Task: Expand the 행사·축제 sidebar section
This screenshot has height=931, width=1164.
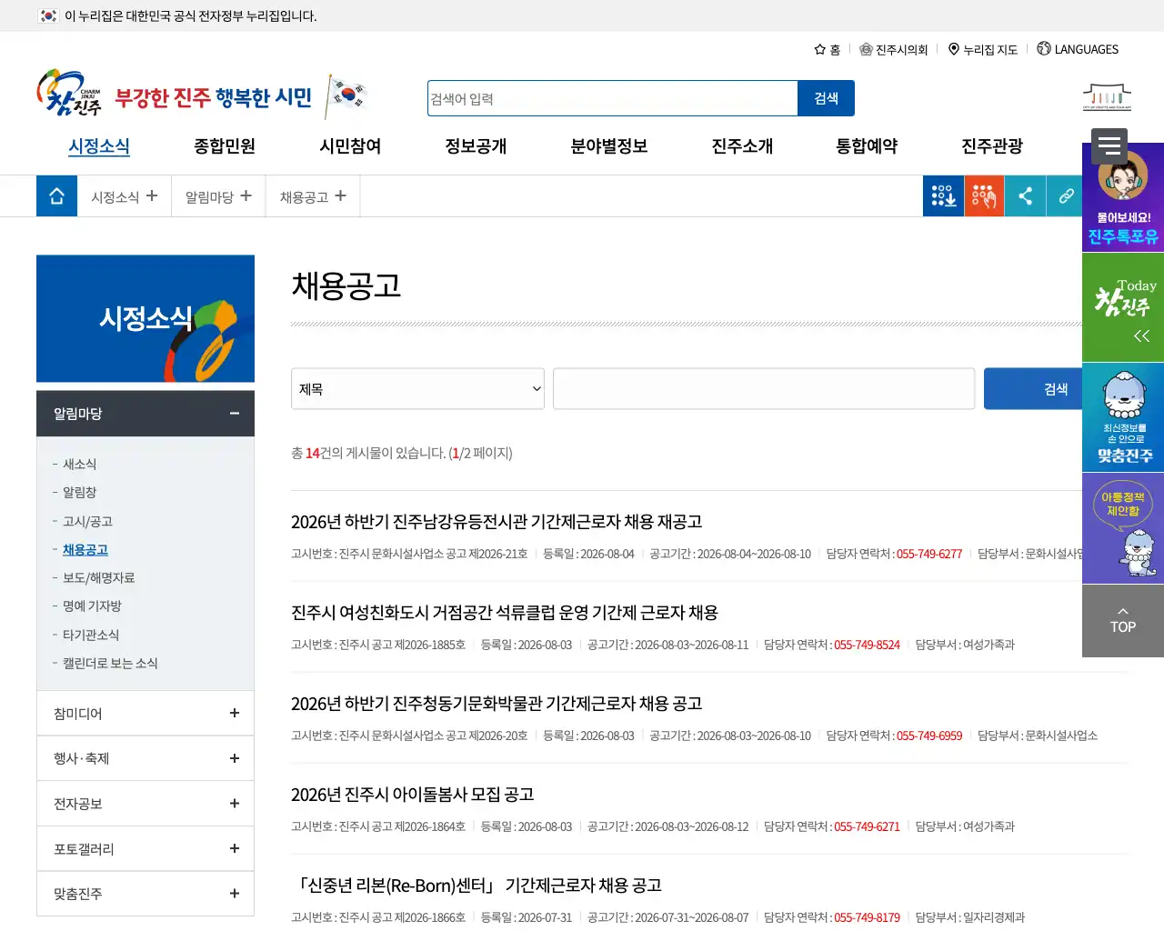Action: 145,758
